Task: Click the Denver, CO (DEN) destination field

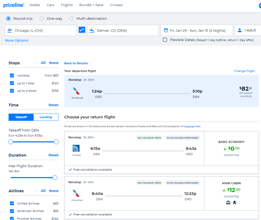Action: tap(123, 30)
